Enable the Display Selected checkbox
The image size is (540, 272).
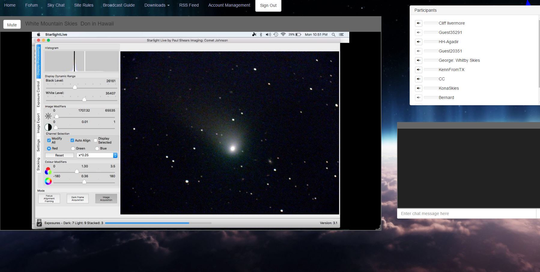[96, 140]
